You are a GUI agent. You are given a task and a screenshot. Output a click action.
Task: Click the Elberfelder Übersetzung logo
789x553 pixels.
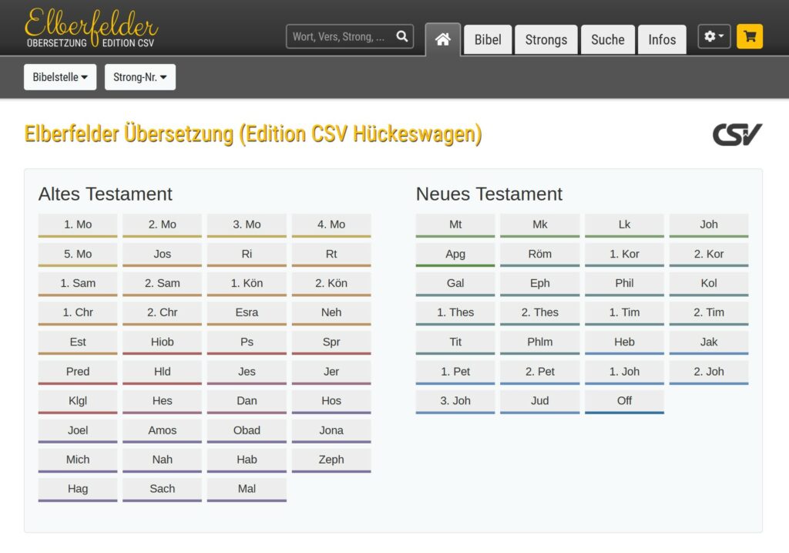(91, 28)
